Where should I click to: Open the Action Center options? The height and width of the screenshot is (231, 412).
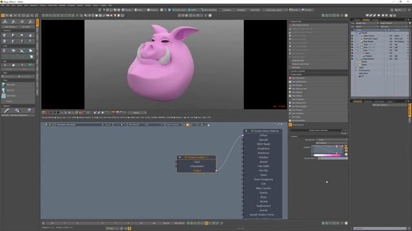tap(180, 10)
